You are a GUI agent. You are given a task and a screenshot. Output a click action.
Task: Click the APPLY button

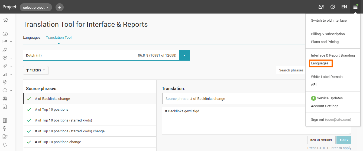click(344, 140)
